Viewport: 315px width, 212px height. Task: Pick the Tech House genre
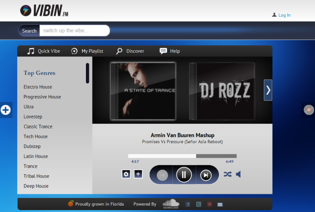coord(36,136)
